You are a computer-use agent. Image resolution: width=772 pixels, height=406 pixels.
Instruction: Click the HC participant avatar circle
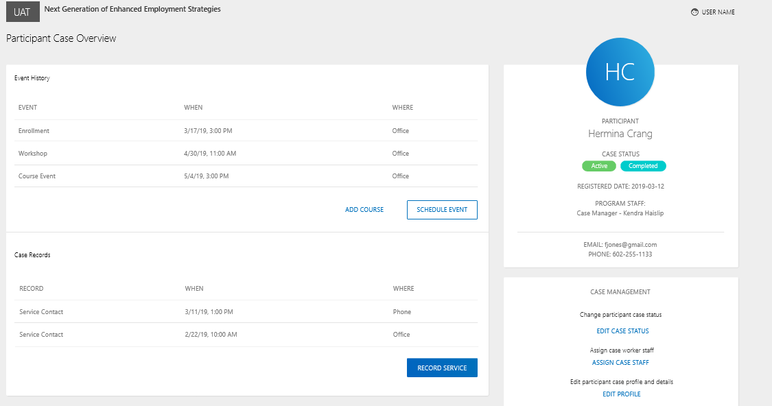point(620,72)
